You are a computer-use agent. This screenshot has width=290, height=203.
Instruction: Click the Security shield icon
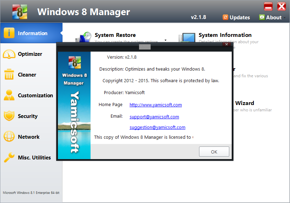(9, 116)
